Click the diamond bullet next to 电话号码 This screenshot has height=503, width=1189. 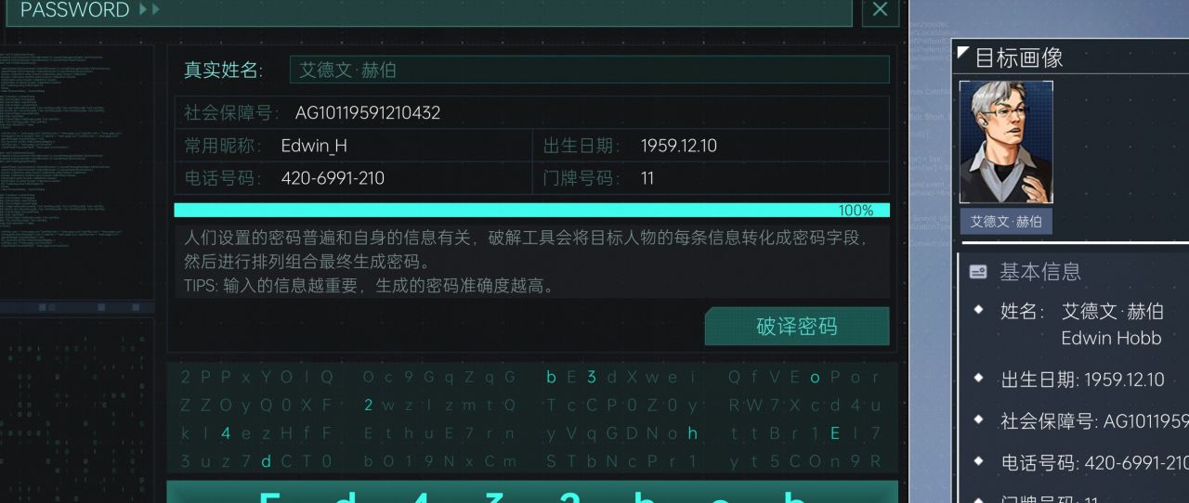tap(978, 461)
